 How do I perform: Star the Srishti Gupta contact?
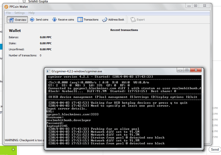click(x=24, y=1)
